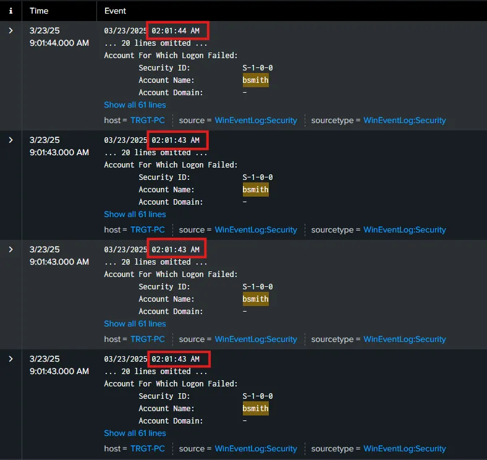Expand the second event row chevron
Image resolution: width=487 pixels, height=460 pixels.
(x=11, y=140)
